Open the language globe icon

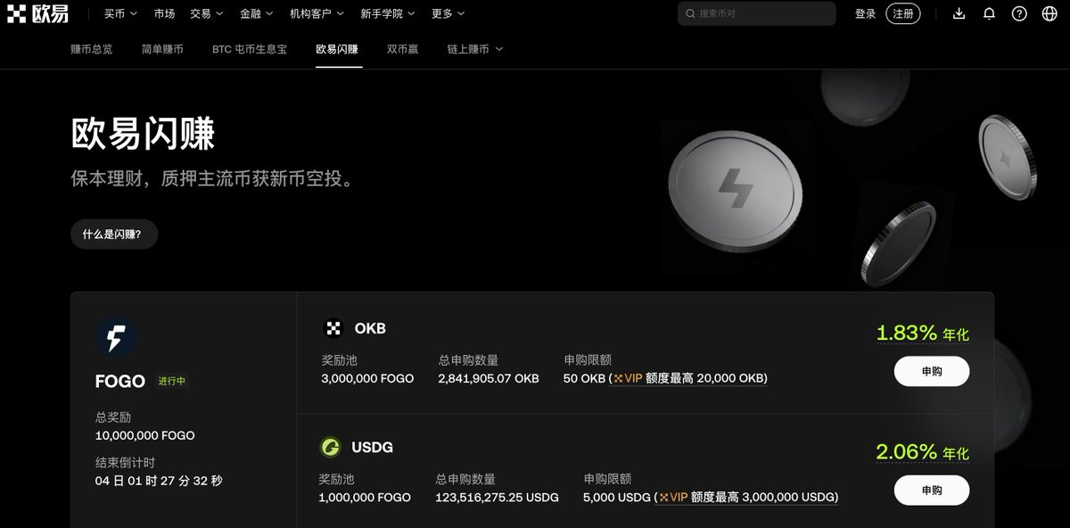(1049, 13)
